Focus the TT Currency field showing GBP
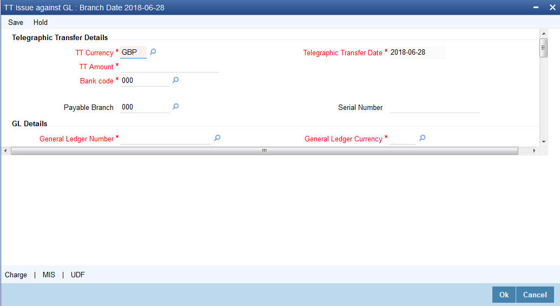This screenshot has height=306, width=560. [x=133, y=52]
